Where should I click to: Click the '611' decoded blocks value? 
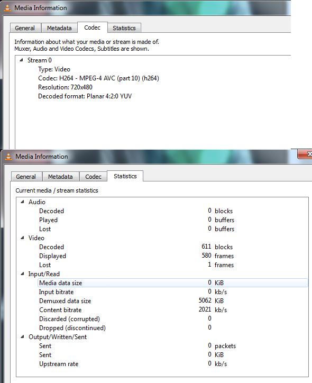click(x=206, y=247)
